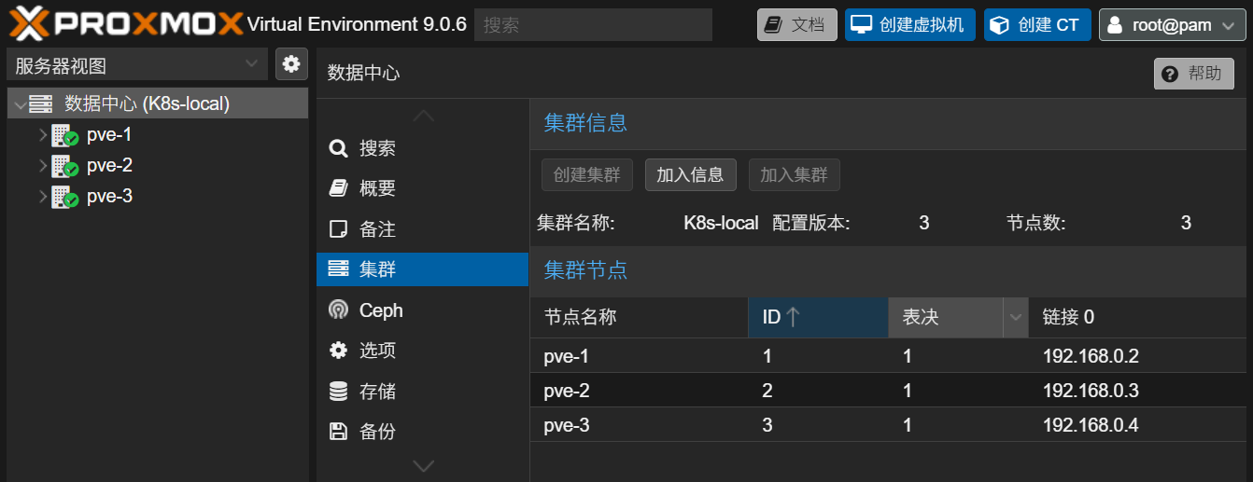Click the 加入信息 button
1253x482 pixels.
point(690,174)
